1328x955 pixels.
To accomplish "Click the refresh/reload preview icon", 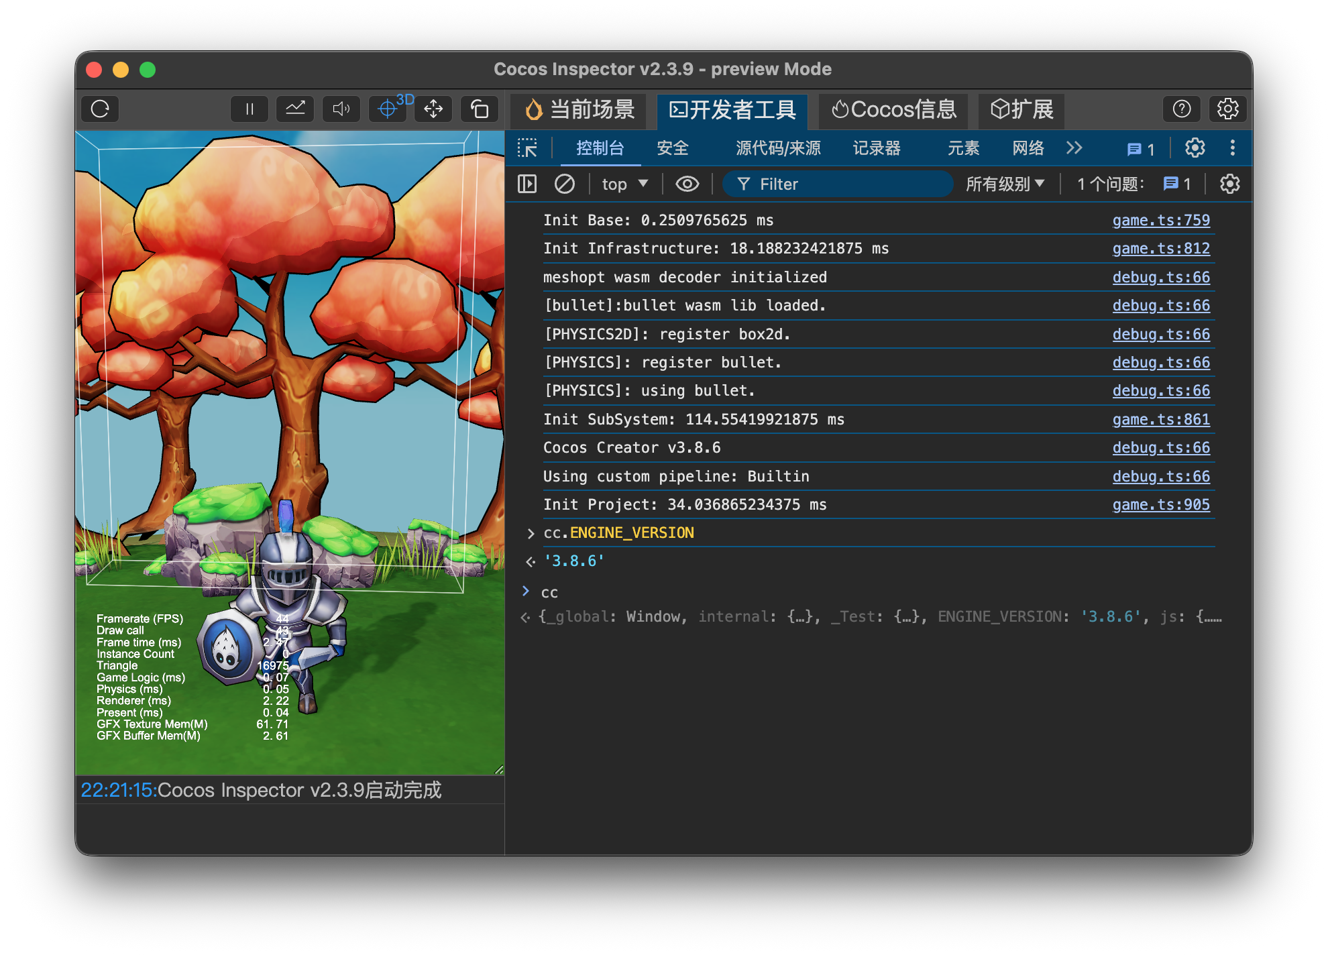I will [x=100, y=109].
